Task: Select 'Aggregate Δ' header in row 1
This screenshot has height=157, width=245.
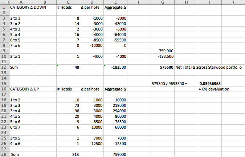Action: coord(115,7)
